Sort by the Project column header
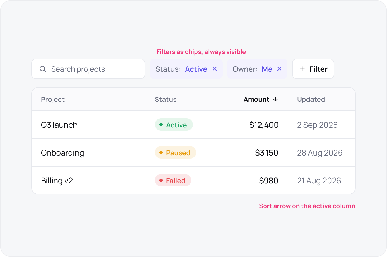 [x=53, y=100]
